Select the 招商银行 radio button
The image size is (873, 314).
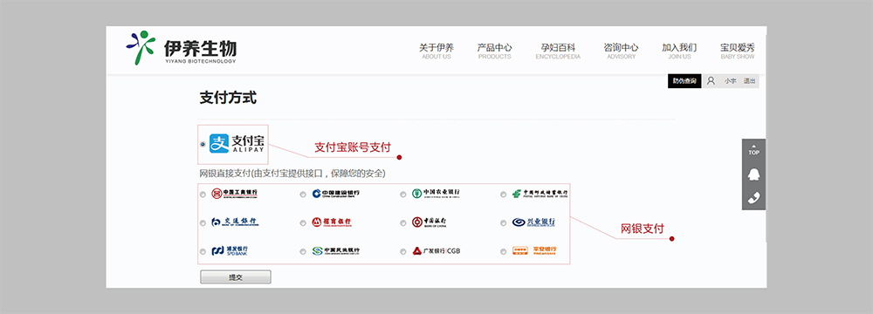(303, 222)
